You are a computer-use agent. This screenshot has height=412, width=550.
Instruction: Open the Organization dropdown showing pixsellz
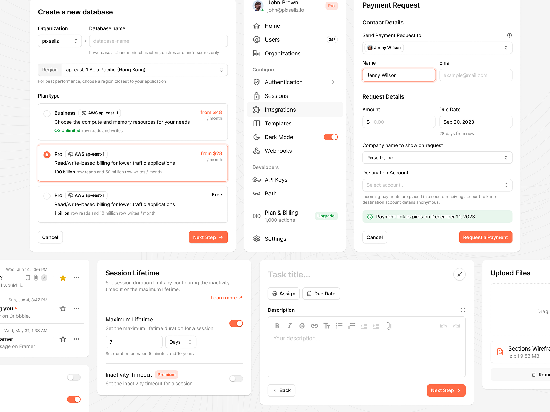[x=60, y=41]
